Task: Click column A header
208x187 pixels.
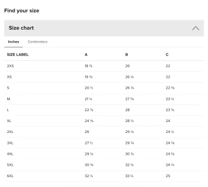Action: point(86,55)
